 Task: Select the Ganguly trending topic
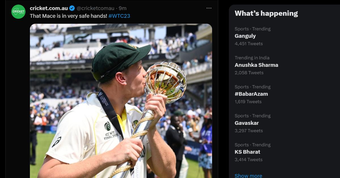click(x=245, y=36)
